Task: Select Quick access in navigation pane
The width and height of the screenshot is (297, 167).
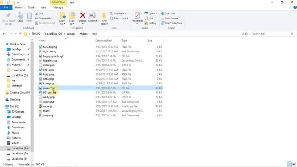Action: pyautogui.click(x=17, y=44)
